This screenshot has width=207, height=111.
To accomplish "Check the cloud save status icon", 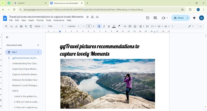I will point(97,17).
